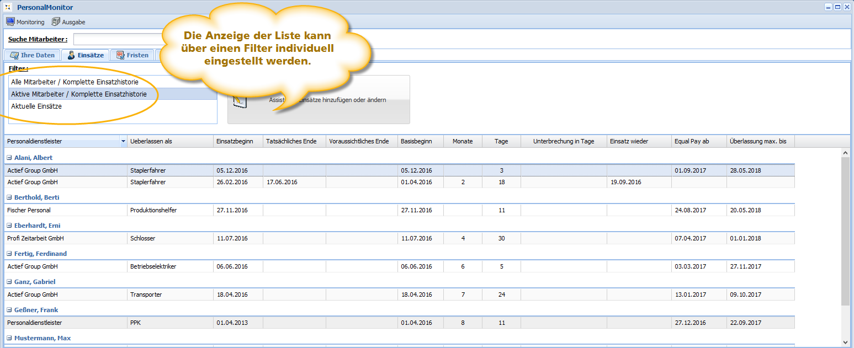
Task: Collapse the Eberhardt, Erni group
Action: click(9, 226)
